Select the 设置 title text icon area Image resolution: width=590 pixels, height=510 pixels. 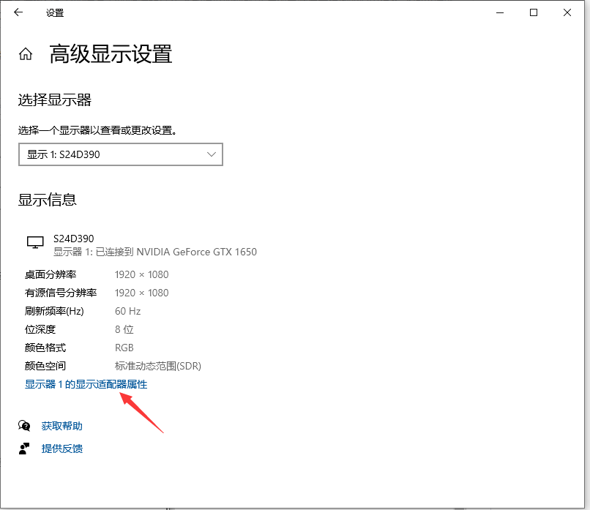56,12
